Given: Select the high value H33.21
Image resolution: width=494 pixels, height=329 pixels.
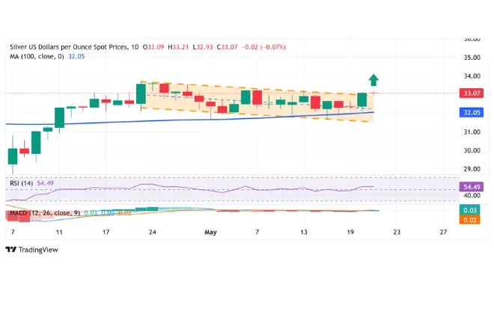Looking at the screenshot, I should (178, 47).
